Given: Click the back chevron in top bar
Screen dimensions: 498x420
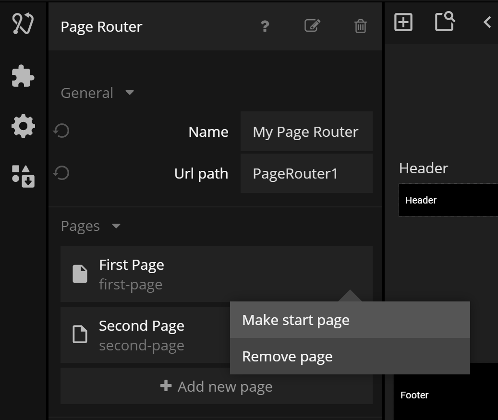Looking at the screenshot, I should click(x=487, y=22).
